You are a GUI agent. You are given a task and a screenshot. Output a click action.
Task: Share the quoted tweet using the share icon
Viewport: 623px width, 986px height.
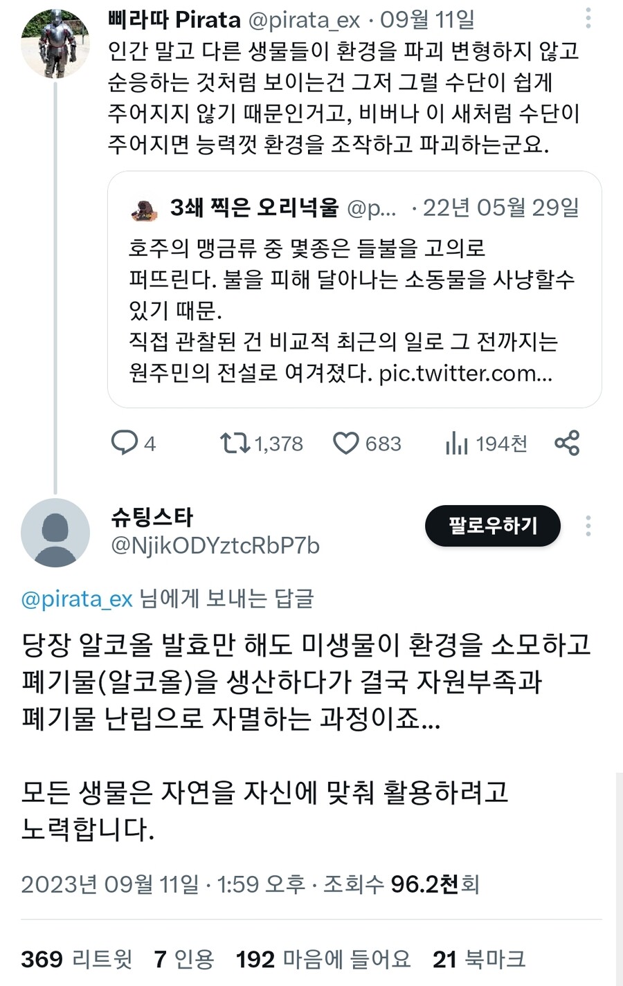568,444
